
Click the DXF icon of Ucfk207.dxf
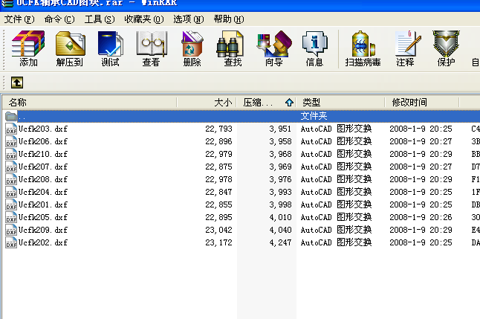pyautogui.click(x=11, y=167)
